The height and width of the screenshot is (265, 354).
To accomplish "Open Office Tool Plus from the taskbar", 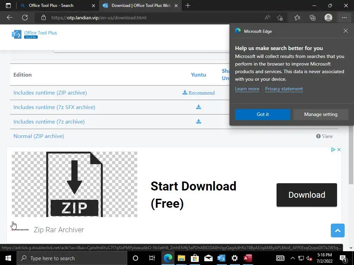I will (221, 258).
